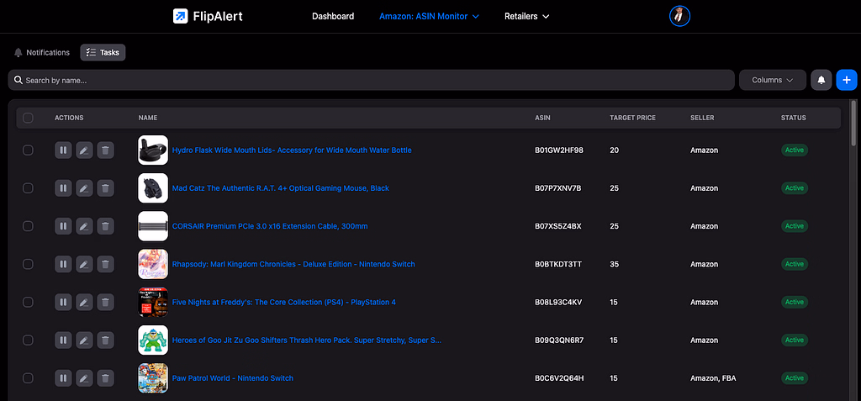Edit the Hydro Flask Wide Mouth Lids task

pos(84,150)
